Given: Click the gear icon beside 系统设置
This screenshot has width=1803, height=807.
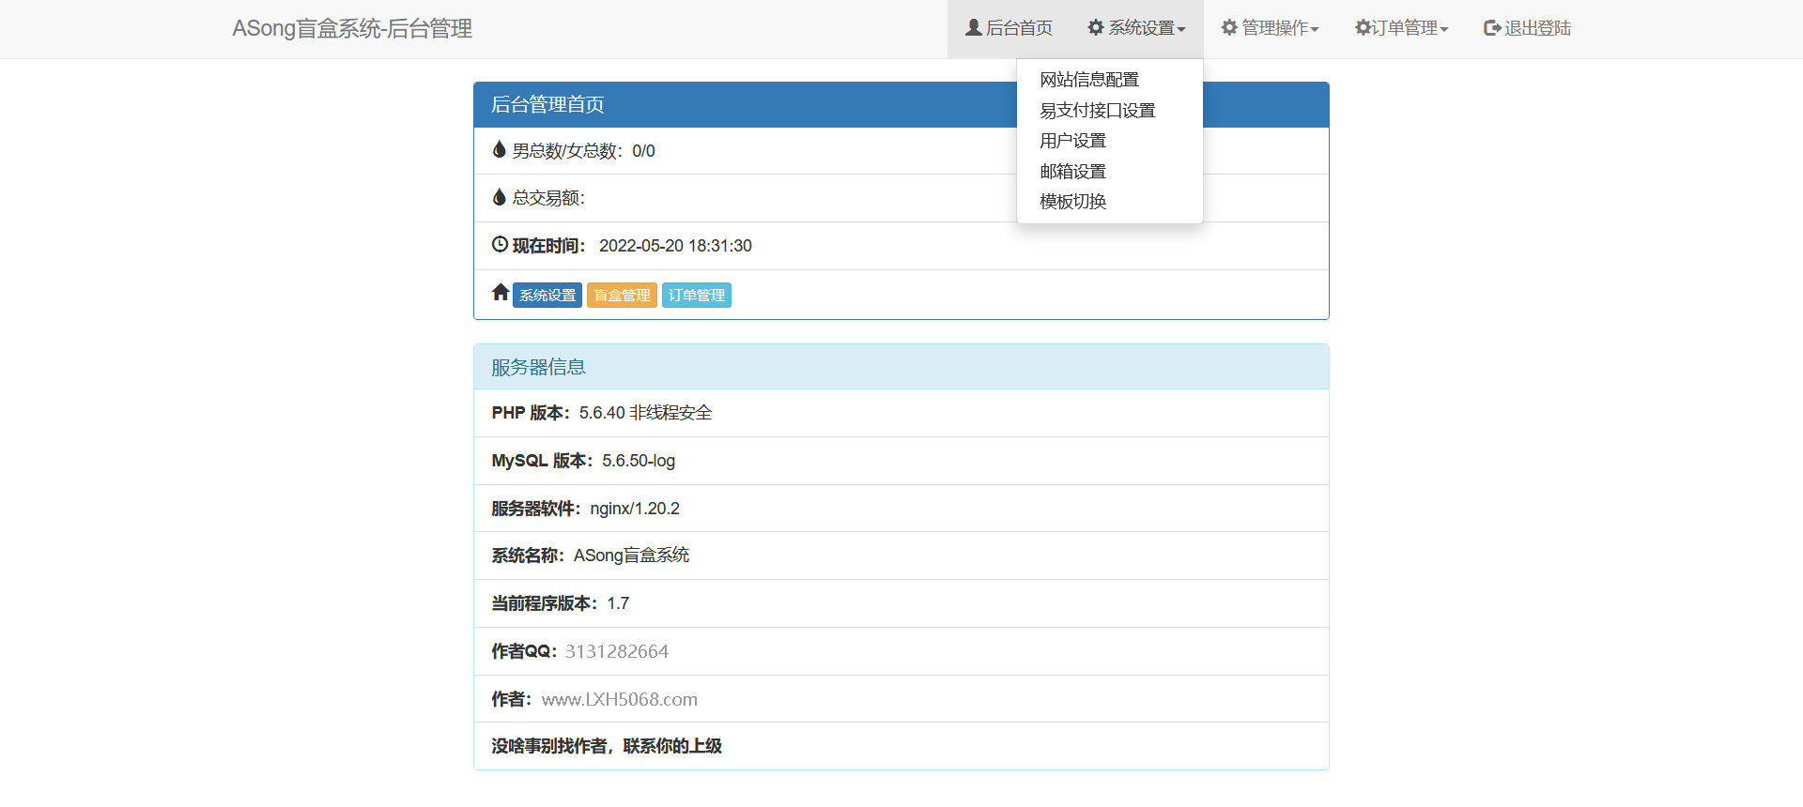Looking at the screenshot, I should 1096,28.
